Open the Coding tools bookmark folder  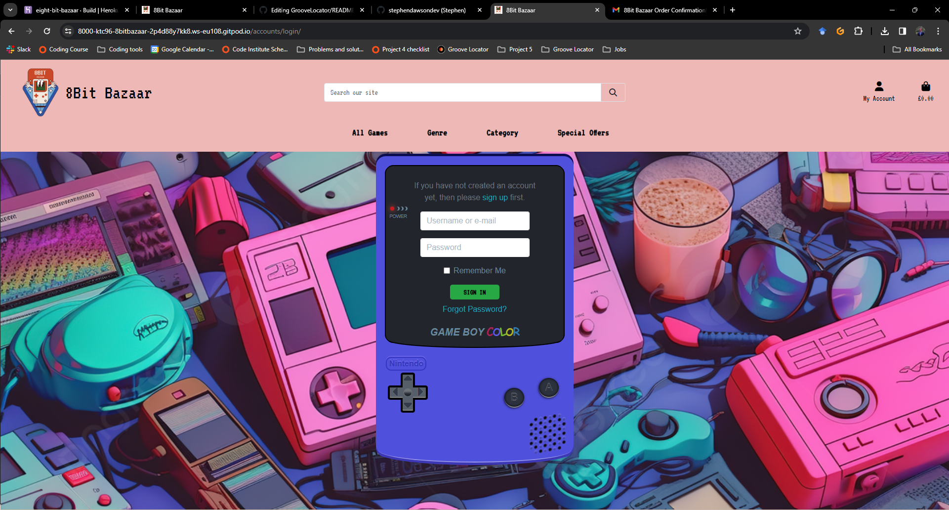[120, 49]
